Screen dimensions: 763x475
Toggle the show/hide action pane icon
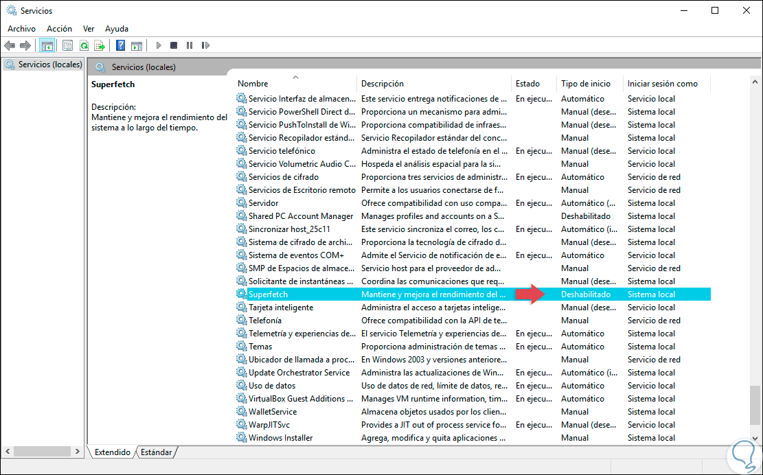pos(137,46)
